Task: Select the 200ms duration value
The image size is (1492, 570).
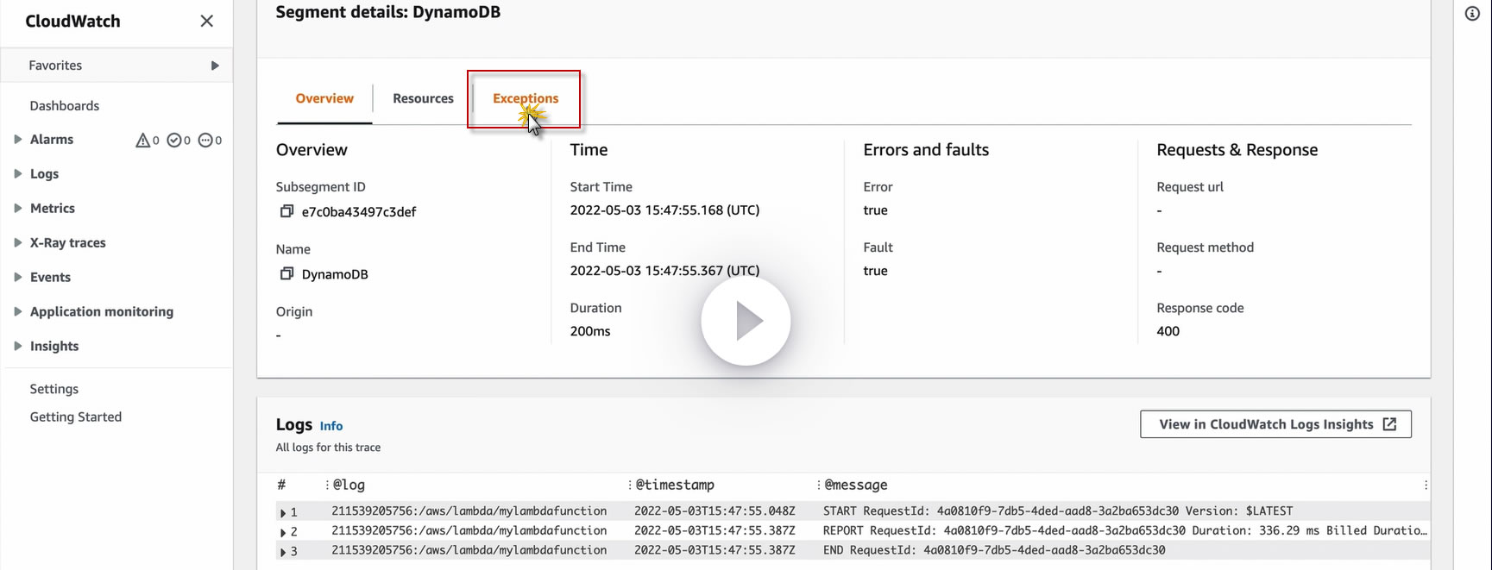Action: coord(590,331)
